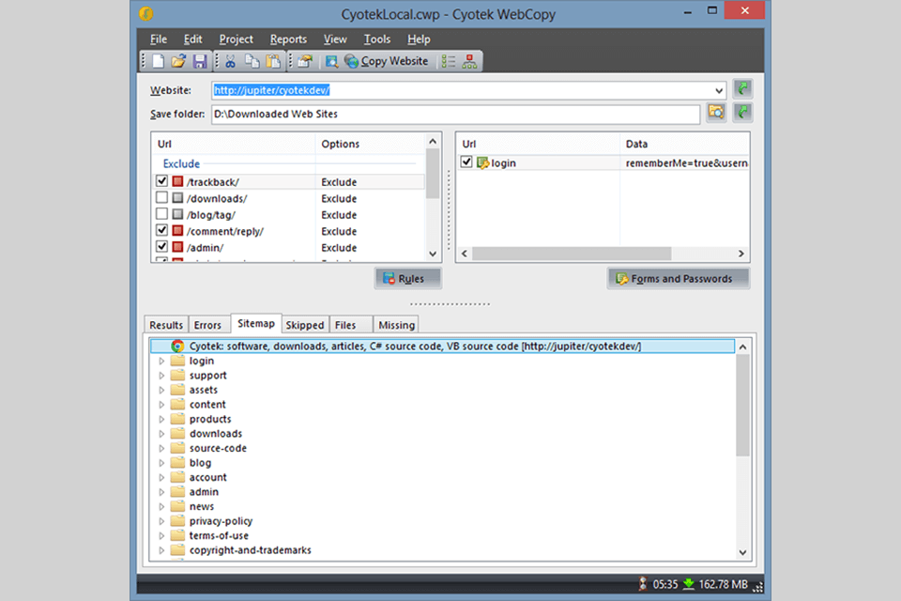The width and height of the screenshot is (901, 601).
Task: Create a new project with the blank page icon
Action: pyautogui.click(x=158, y=61)
